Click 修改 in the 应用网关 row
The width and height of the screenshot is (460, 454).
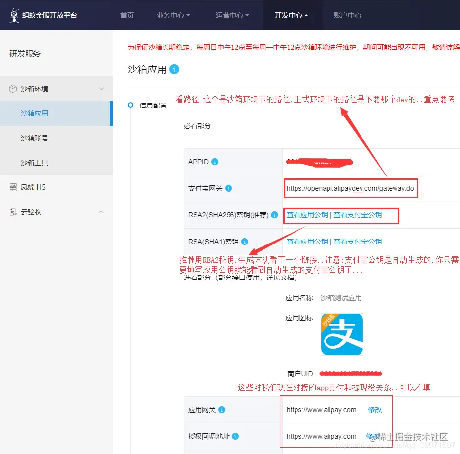pyautogui.click(x=375, y=410)
